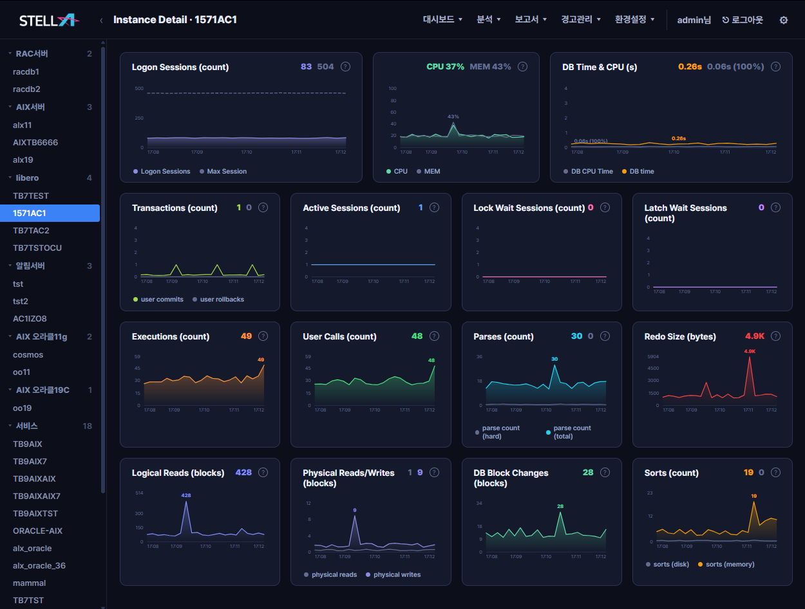Open the 대시보드 menu
This screenshot has height=609, width=805.
coord(442,20)
